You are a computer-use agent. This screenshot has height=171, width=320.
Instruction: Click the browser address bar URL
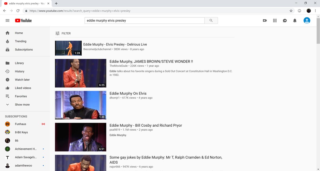80,11
